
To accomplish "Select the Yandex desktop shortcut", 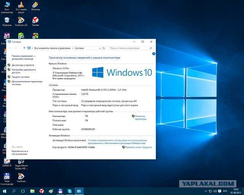I will pyautogui.click(x=35, y=22).
